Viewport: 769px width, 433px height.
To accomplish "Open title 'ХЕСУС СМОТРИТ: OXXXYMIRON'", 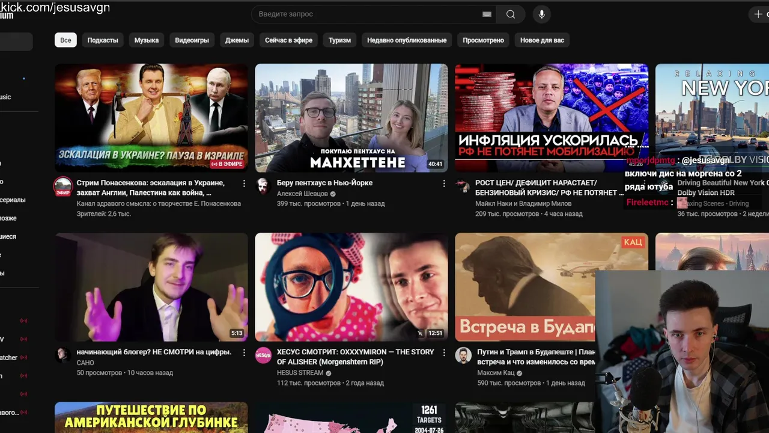I will pyautogui.click(x=355, y=357).
